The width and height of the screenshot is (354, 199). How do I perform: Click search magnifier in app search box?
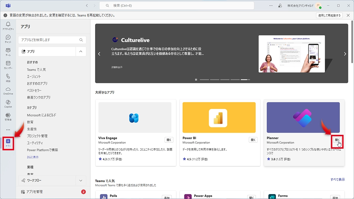click(x=81, y=40)
